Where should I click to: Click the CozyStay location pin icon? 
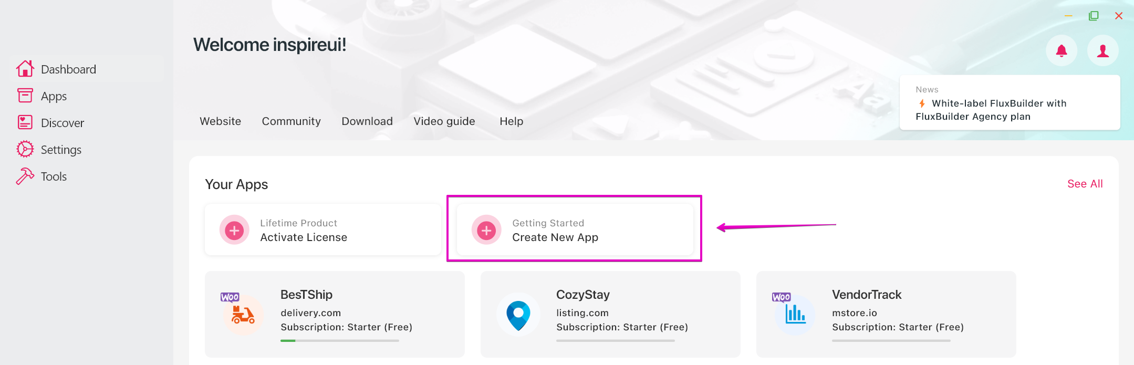pyautogui.click(x=518, y=315)
